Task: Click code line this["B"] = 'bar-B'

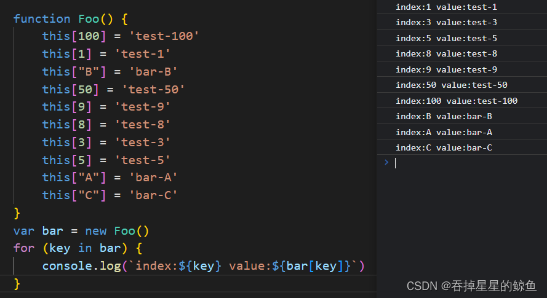Action: 110,71
